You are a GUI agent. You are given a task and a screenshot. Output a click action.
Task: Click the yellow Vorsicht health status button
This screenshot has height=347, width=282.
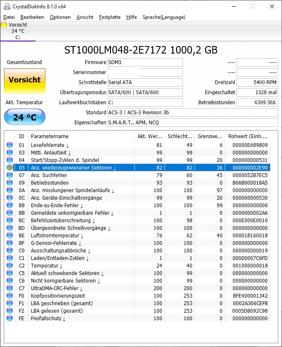click(x=25, y=81)
